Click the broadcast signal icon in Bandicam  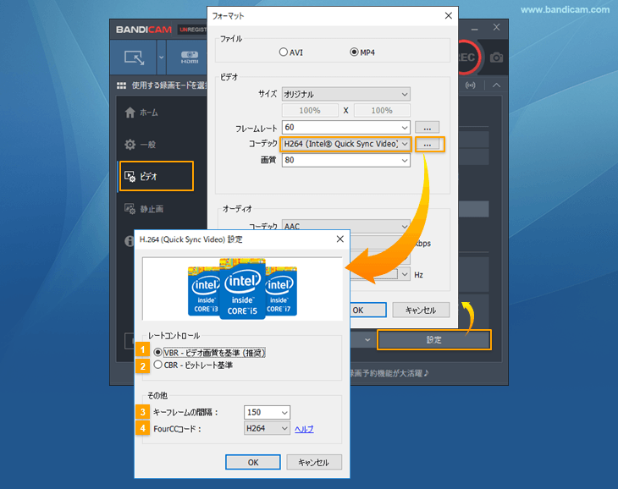pyautogui.click(x=470, y=85)
